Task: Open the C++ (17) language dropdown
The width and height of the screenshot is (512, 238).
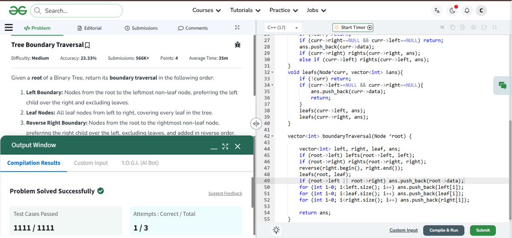Action: [283, 27]
